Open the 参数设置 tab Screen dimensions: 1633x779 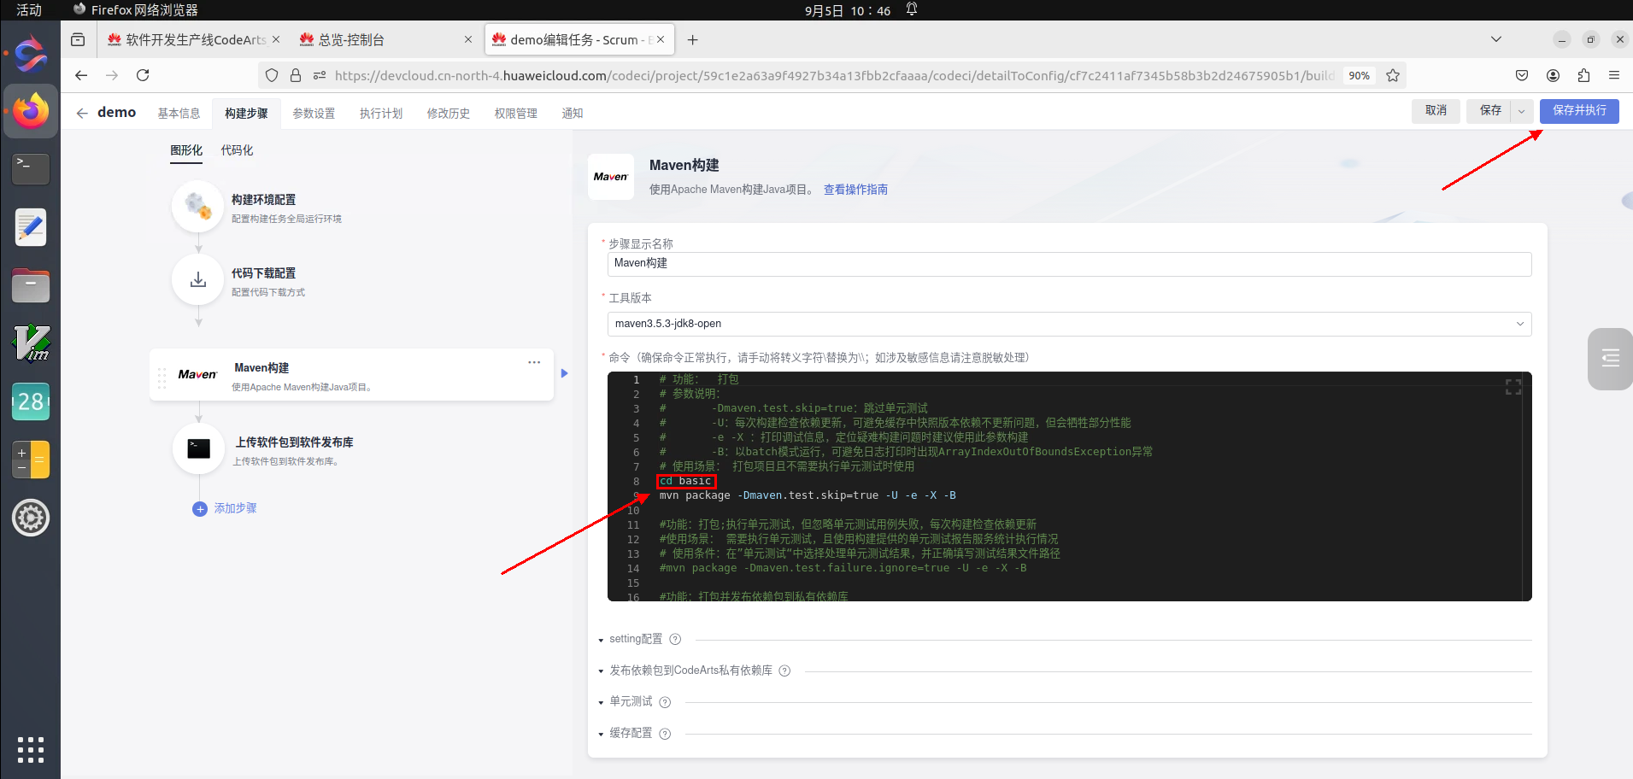tap(314, 113)
